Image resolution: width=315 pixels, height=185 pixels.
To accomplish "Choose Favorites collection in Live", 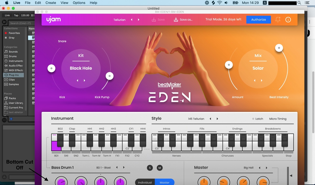I will pyautogui.click(x=14, y=33).
